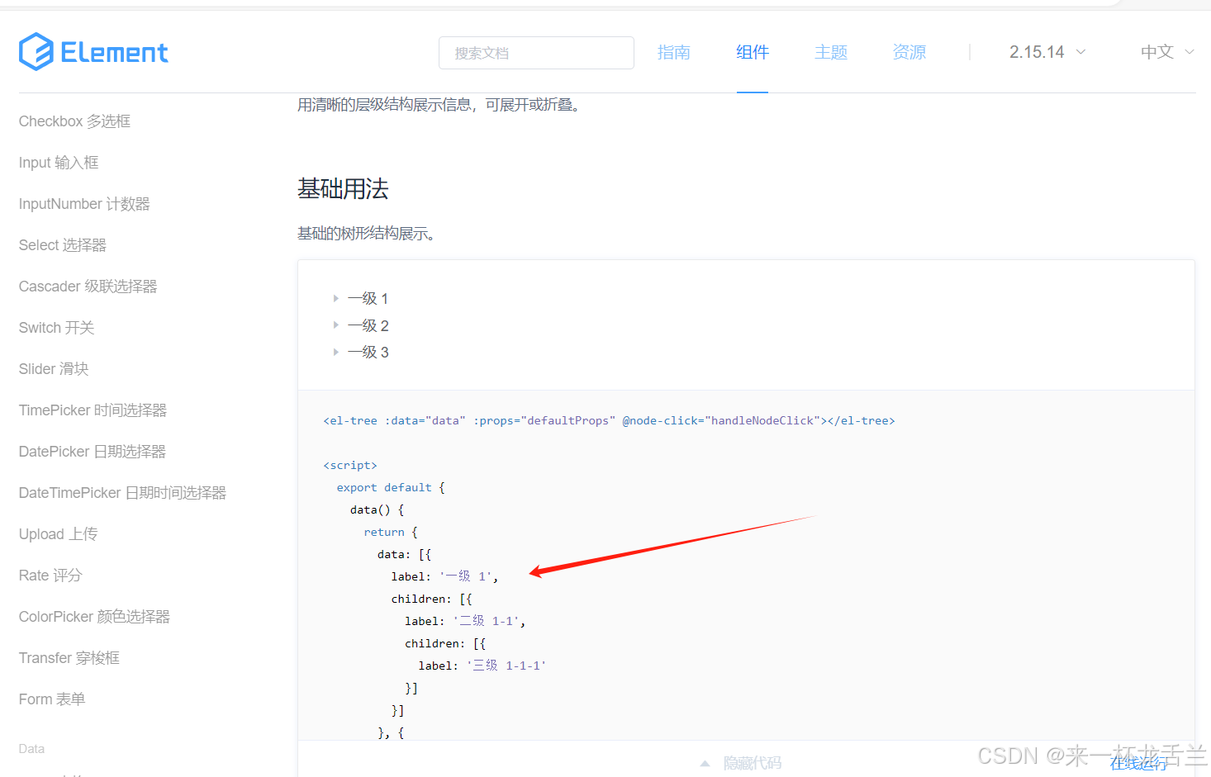Select the 一级 3 tree label
1211x777 pixels.
[x=368, y=352]
